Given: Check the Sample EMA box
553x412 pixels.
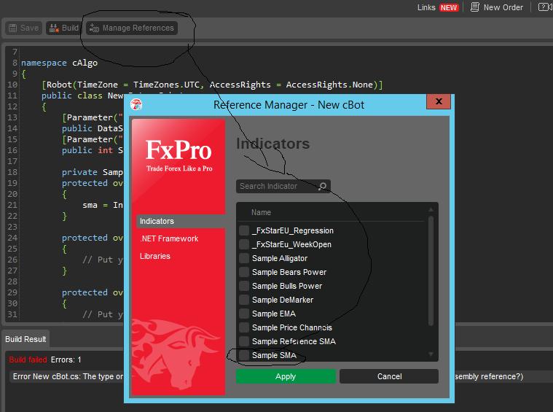Looking at the screenshot, I should click(x=244, y=314).
